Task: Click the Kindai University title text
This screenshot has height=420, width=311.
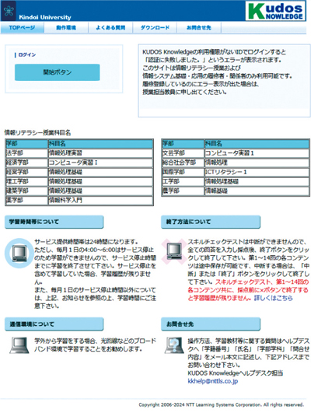Action: click(x=45, y=17)
